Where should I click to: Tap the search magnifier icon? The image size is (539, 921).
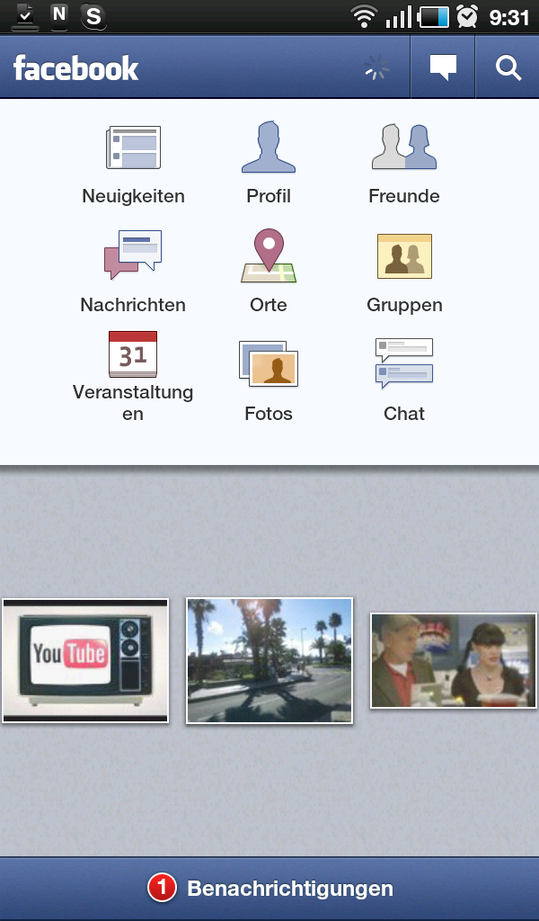[x=508, y=67]
